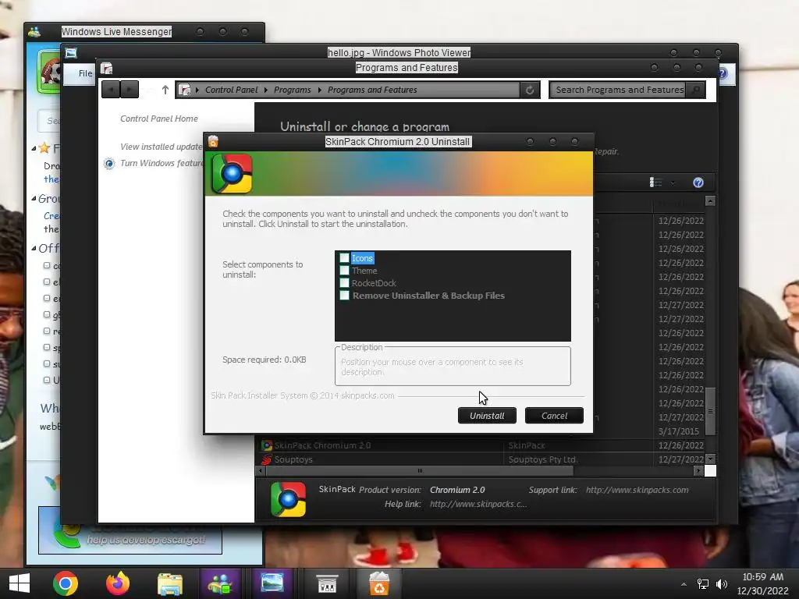Open File Explorer from taskbar

point(169,583)
